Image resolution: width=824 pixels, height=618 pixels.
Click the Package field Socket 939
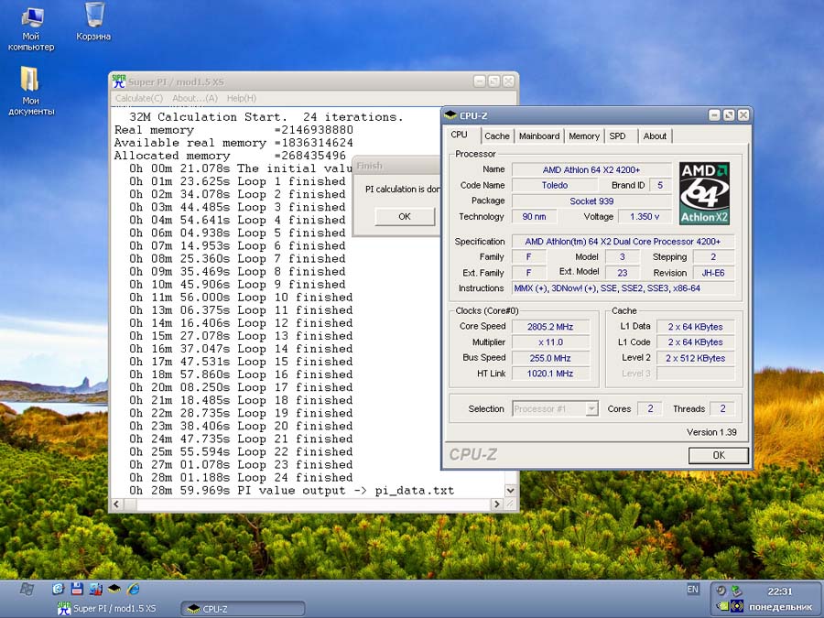591,201
